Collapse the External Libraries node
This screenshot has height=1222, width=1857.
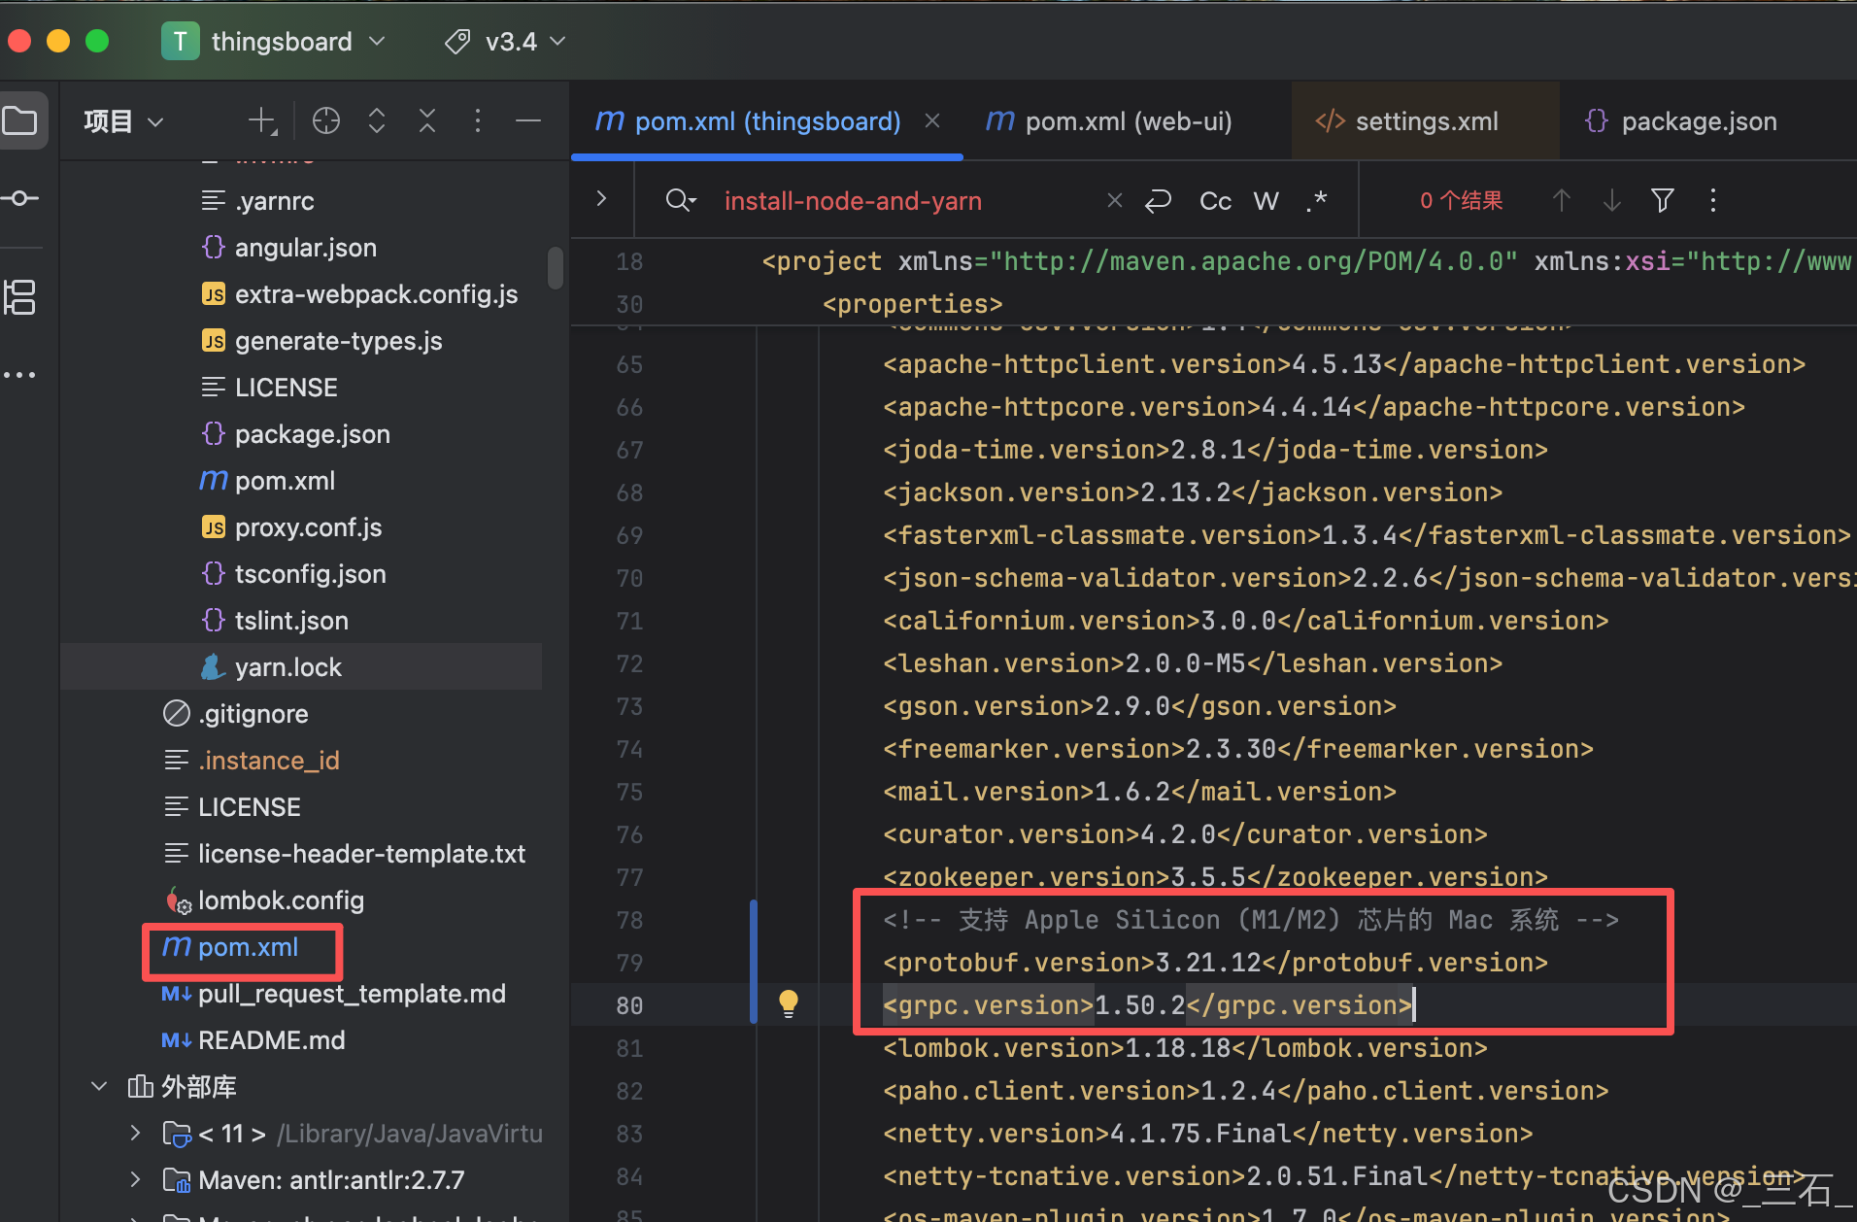pos(99,1086)
